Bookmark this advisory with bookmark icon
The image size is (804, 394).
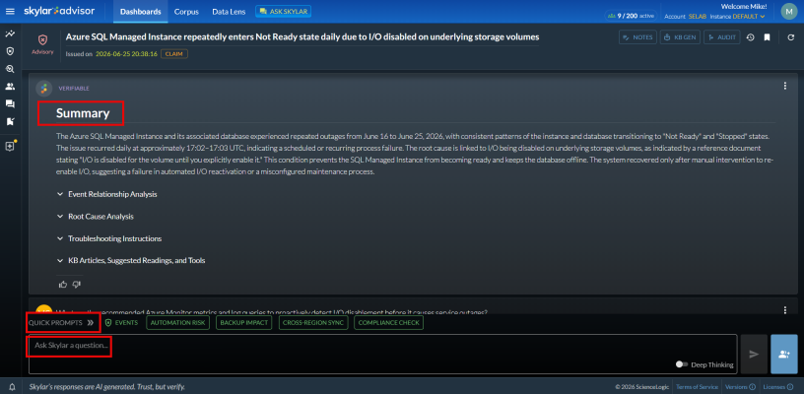click(768, 37)
